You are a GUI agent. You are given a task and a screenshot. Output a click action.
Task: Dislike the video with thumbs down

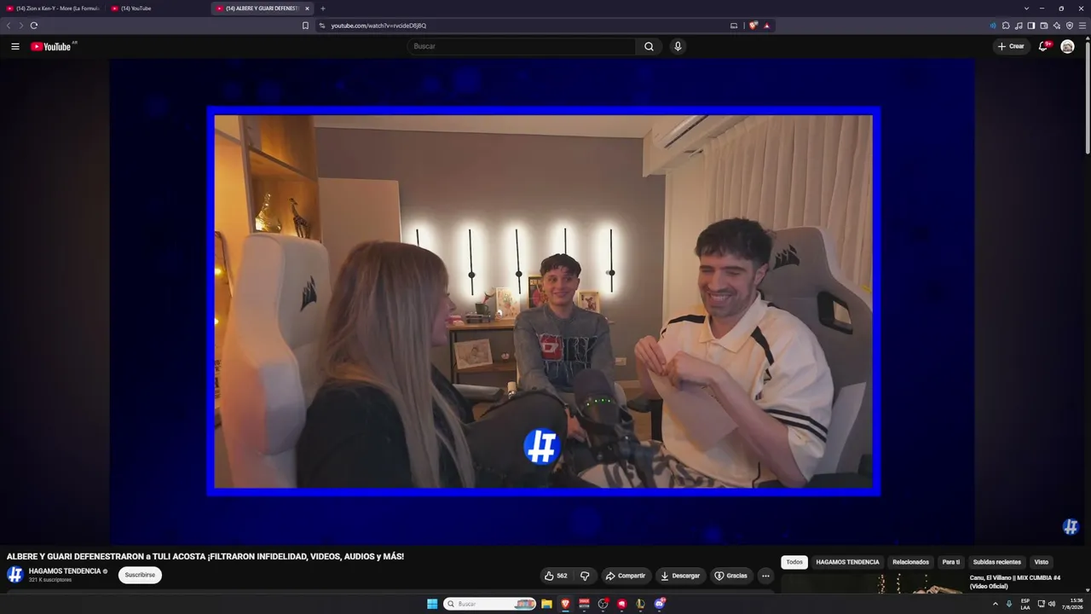point(585,576)
